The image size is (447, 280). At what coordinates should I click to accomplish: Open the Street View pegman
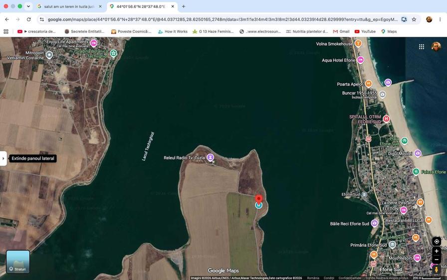pyautogui.click(x=436, y=270)
